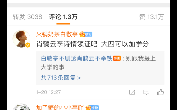Open the user 加了糖的小小亭吖 profile
The width and height of the screenshot is (177, 110).
[60, 108]
